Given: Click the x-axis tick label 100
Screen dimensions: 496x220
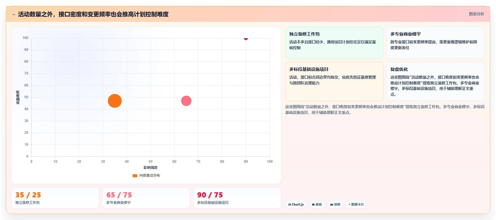Looking at the screenshot, I should point(270,162).
